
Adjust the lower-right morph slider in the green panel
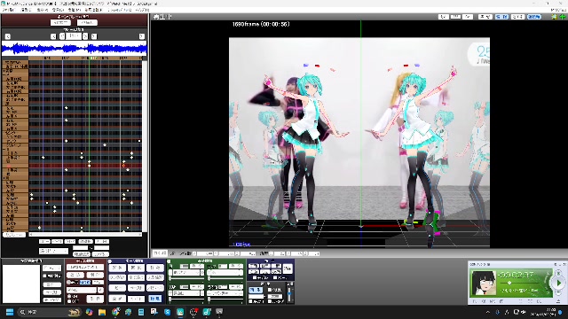pos(225,300)
